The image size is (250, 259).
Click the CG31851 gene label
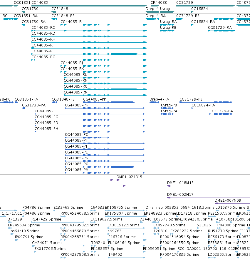[22, 3]
